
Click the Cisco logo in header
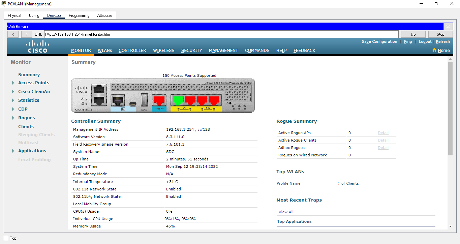pos(38,47)
